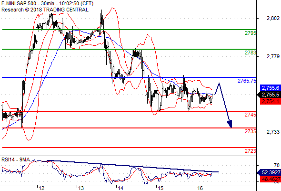Click the Trading Central research copyright text
The width and height of the screenshot is (281, 191).
coord(45,10)
